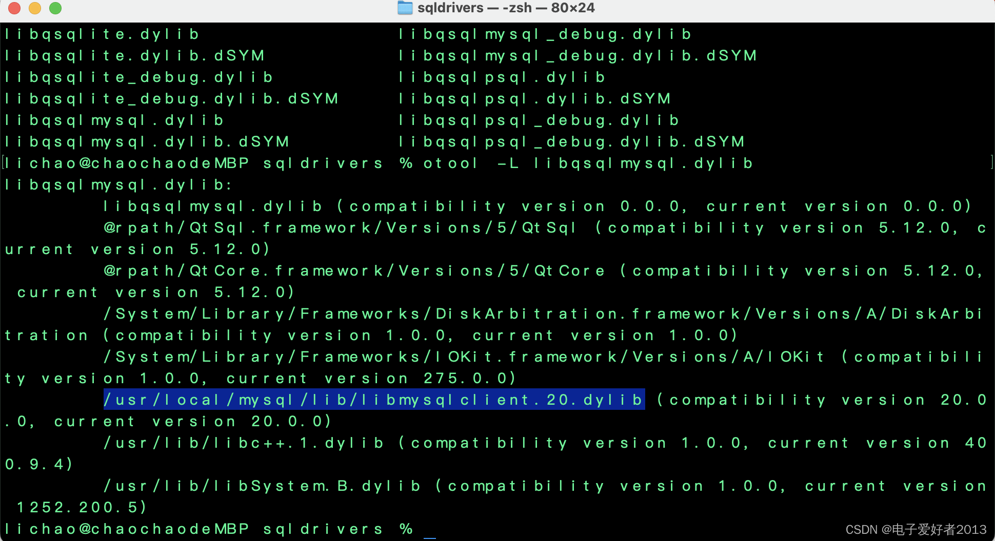Click the listed file libqsqlite_debug.dylib.dSYM
The height and width of the screenshot is (541, 995).
tap(171, 98)
